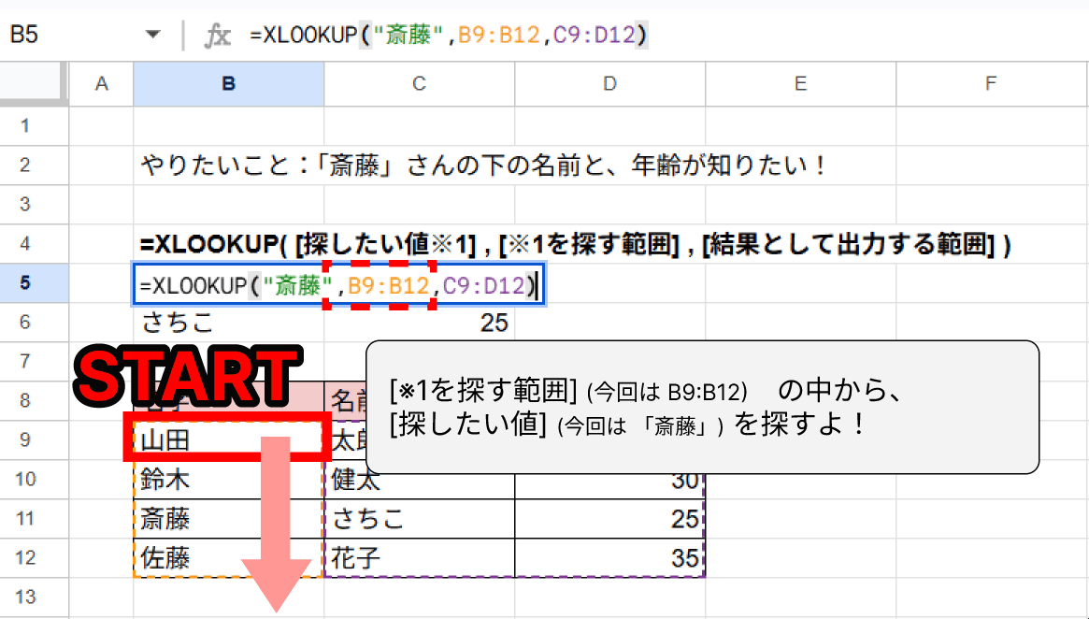1089x619 pixels.
Task: Select row 13 header
Action: (25, 597)
